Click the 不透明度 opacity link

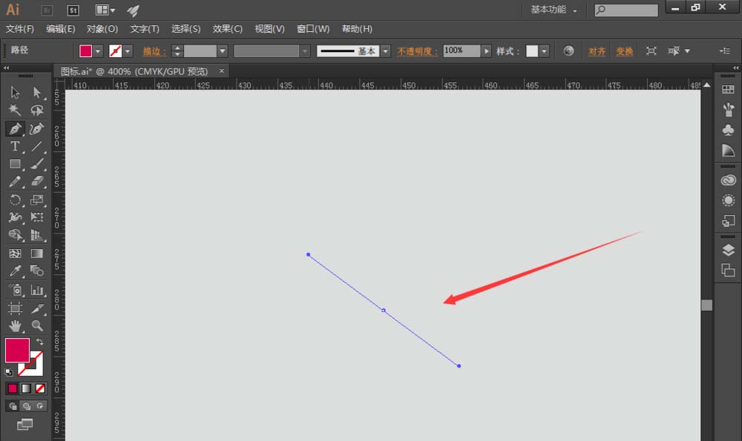coord(417,51)
